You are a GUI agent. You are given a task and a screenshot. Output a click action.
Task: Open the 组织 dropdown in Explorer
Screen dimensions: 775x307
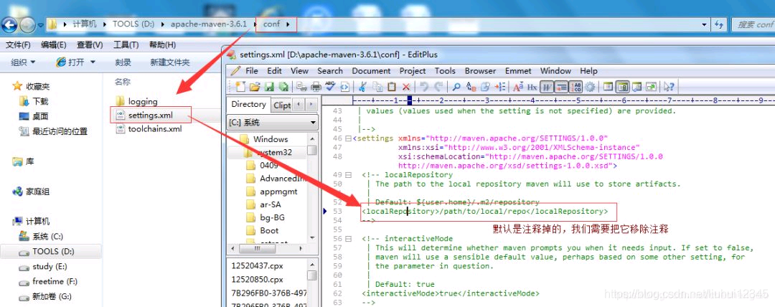[23, 62]
